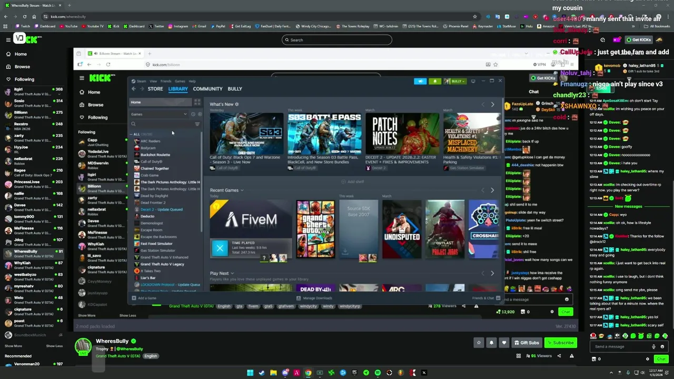Click the green Chat send button in outer chat

tap(661, 359)
